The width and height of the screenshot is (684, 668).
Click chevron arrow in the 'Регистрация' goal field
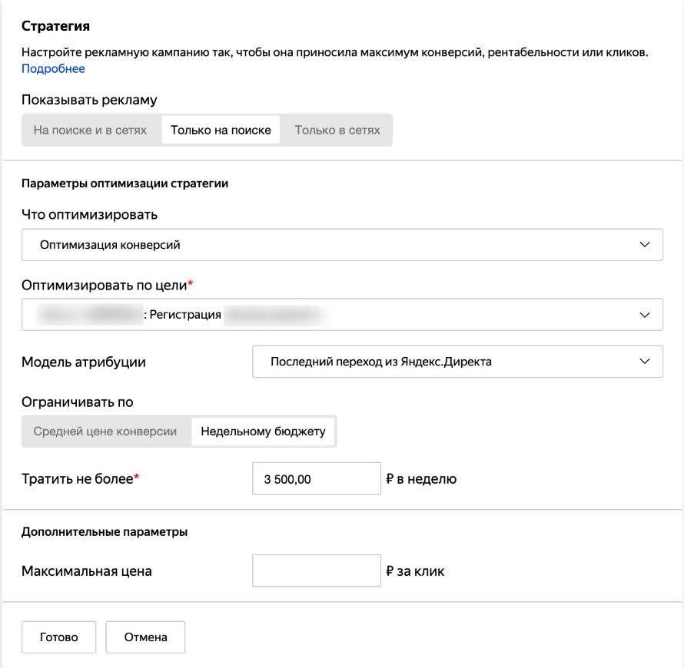[x=644, y=315]
